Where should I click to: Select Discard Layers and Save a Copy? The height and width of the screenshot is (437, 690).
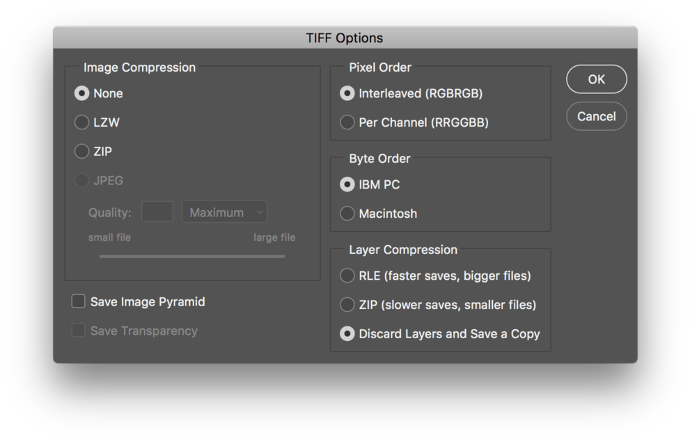pos(347,334)
